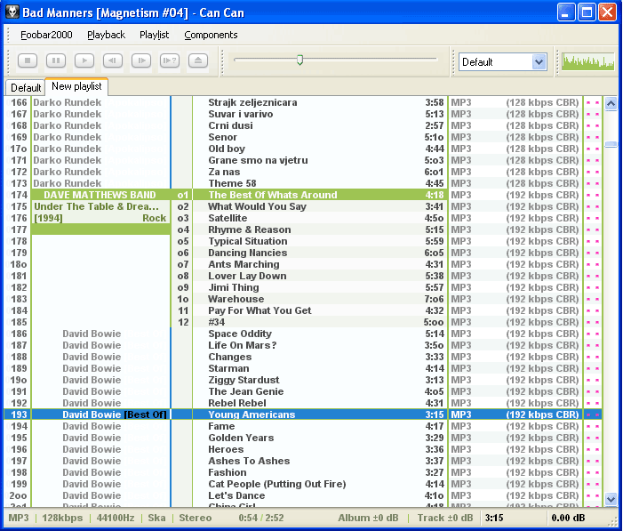Select the New playlist tab
The image size is (623, 531).
point(76,86)
